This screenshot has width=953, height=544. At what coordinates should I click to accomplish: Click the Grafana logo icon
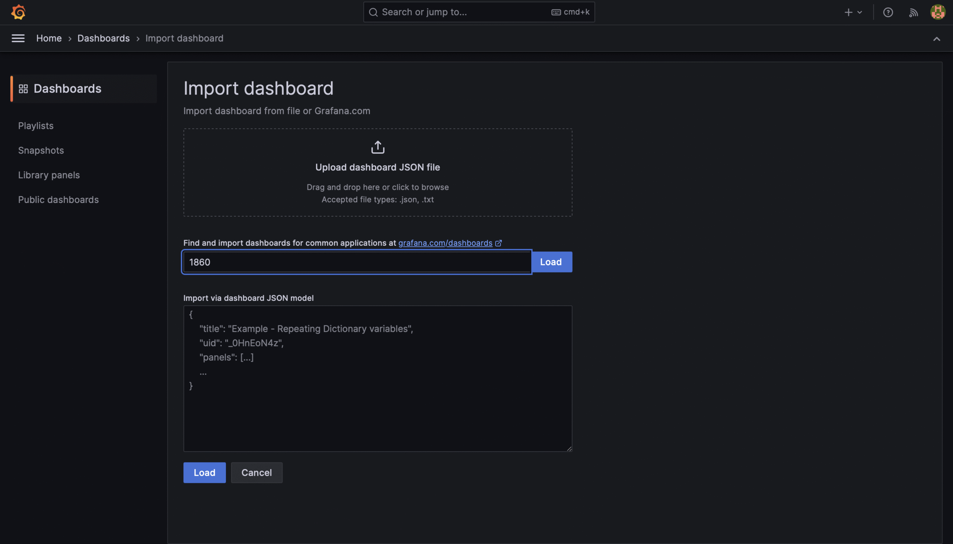(18, 12)
